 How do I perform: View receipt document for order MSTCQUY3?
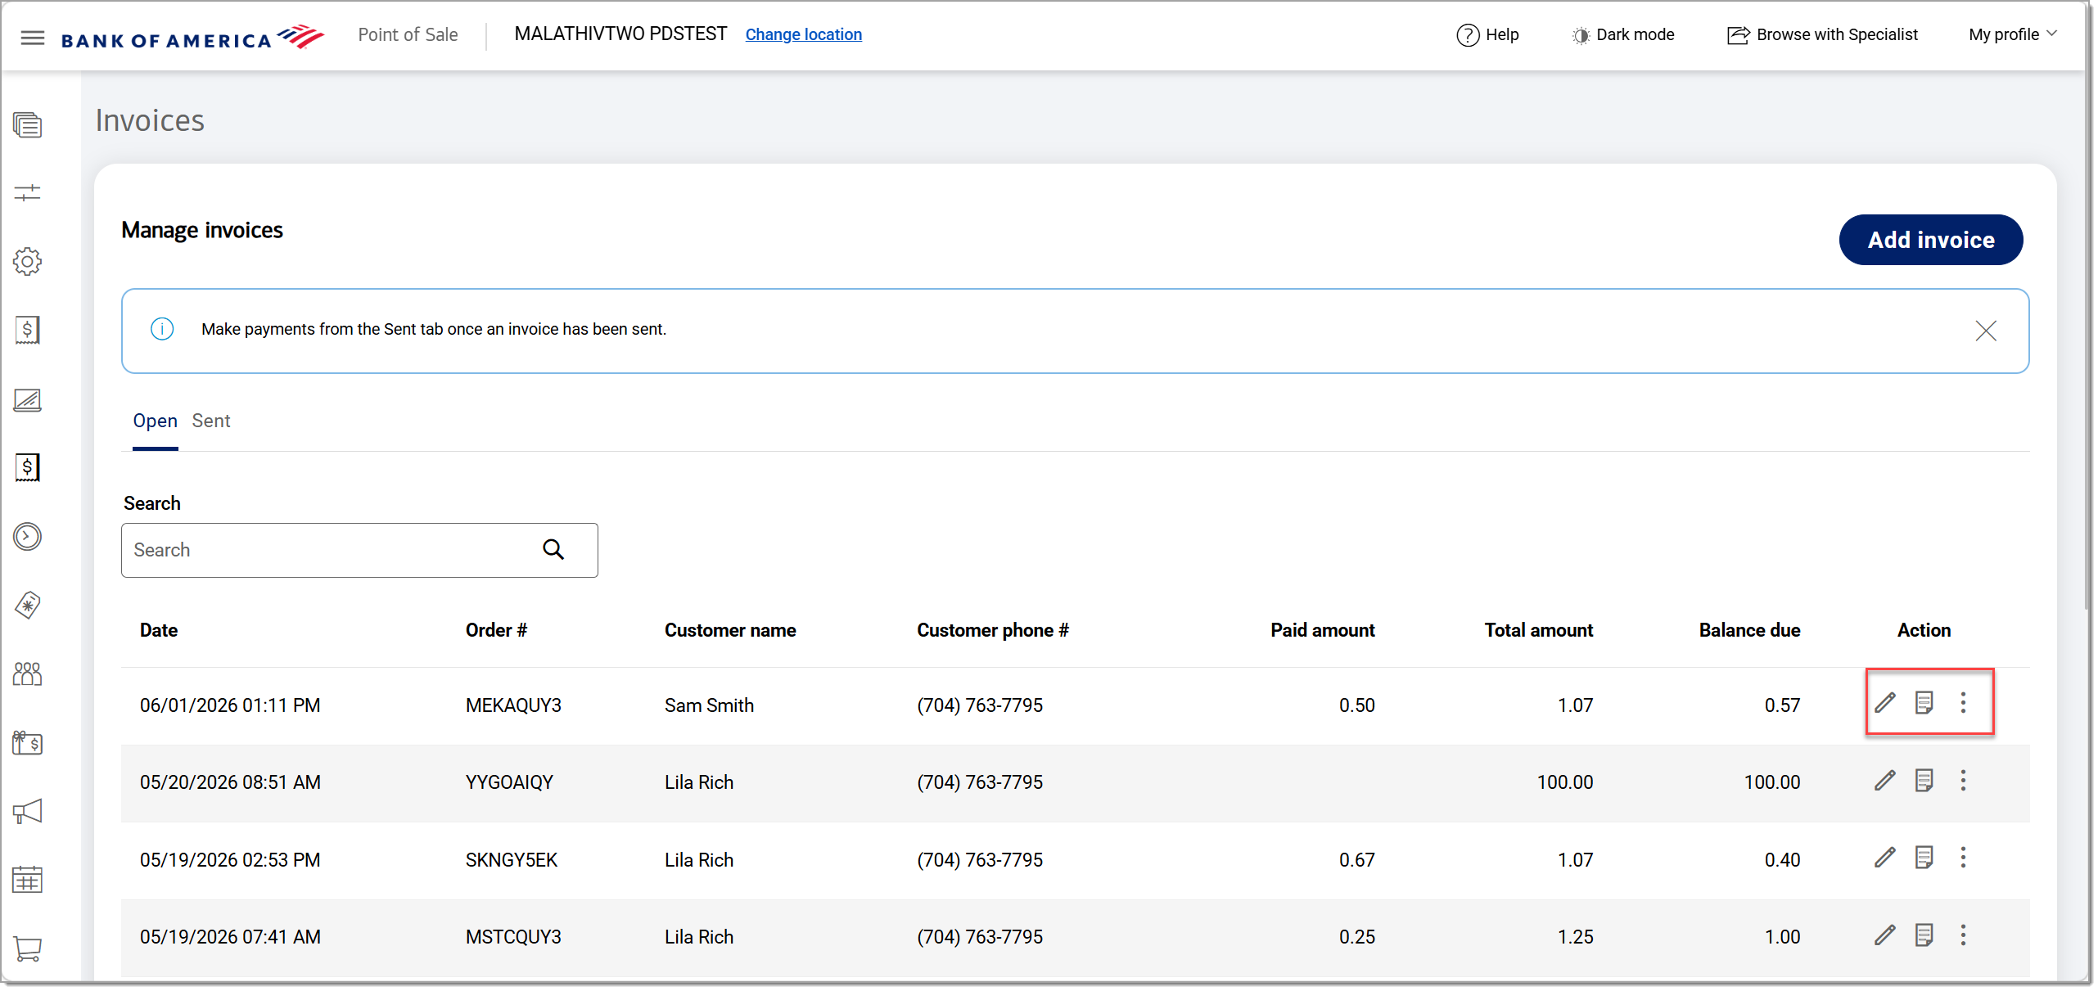(1924, 935)
